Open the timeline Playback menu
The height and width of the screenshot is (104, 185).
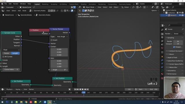coord(10,89)
